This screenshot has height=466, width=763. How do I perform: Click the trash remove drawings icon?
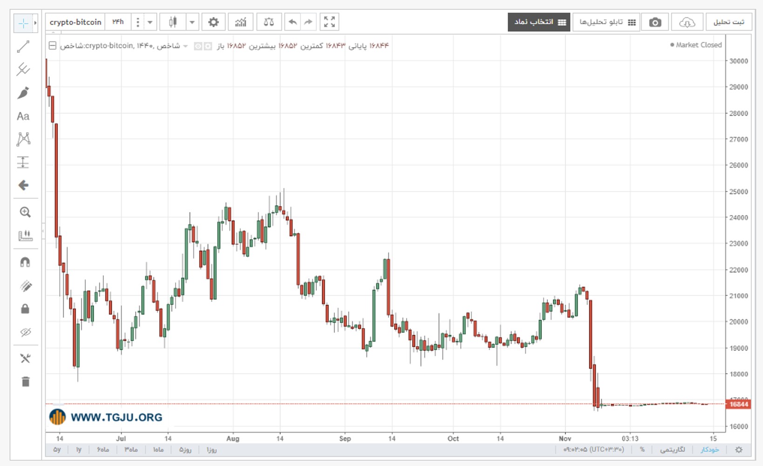[x=25, y=382]
